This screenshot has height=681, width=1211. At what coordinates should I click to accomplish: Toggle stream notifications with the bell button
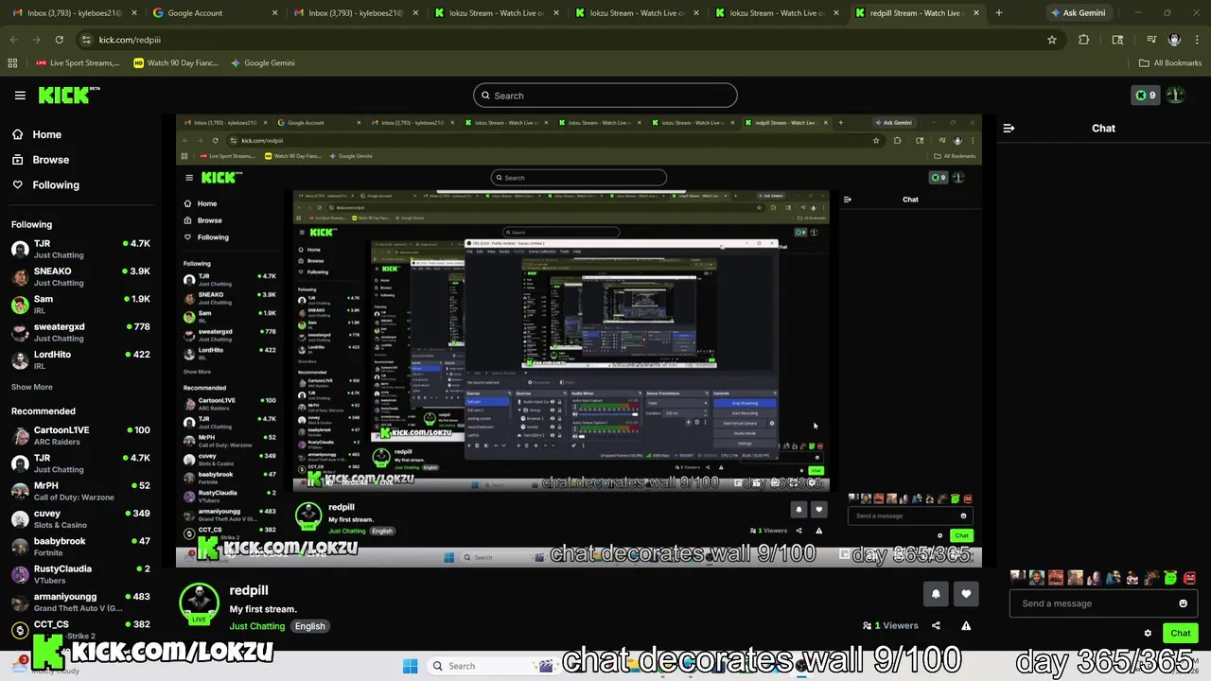coord(936,594)
